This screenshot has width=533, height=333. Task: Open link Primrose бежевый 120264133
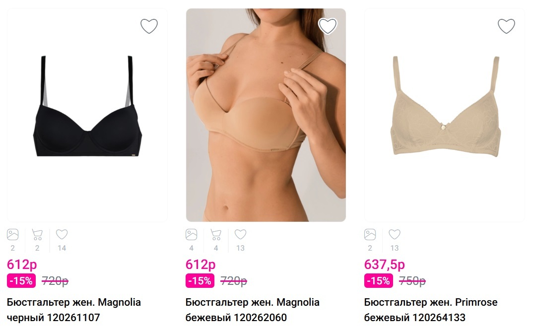coord(431,310)
